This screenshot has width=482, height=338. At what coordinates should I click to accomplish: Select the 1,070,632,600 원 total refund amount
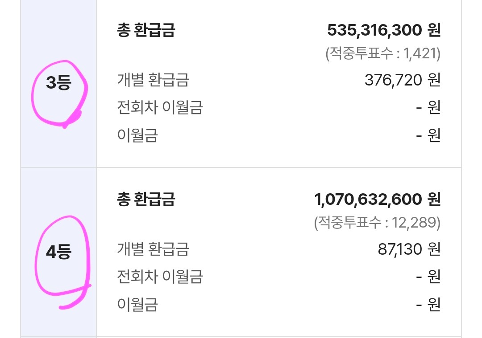click(378, 199)
